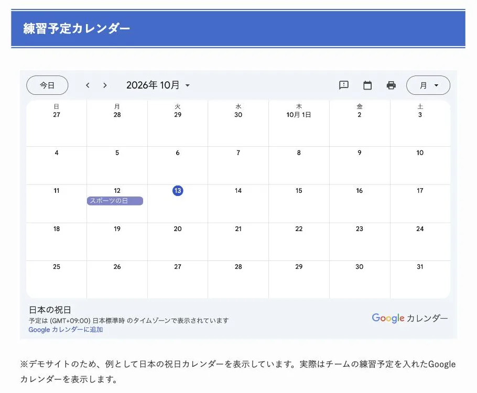Open the 月 view selector dropdown
Screen dimensions: 477x393
(428, 85)
